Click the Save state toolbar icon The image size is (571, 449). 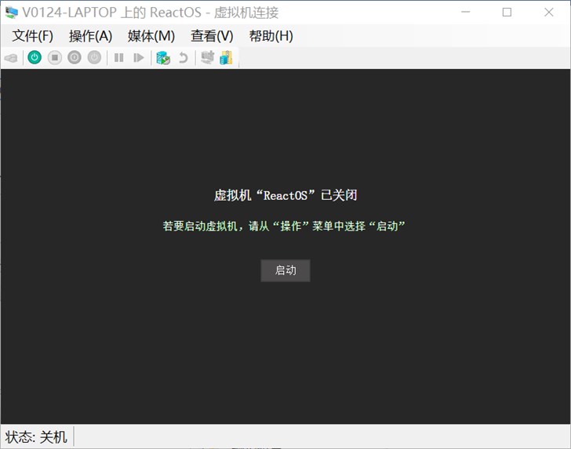pos(94,57)
